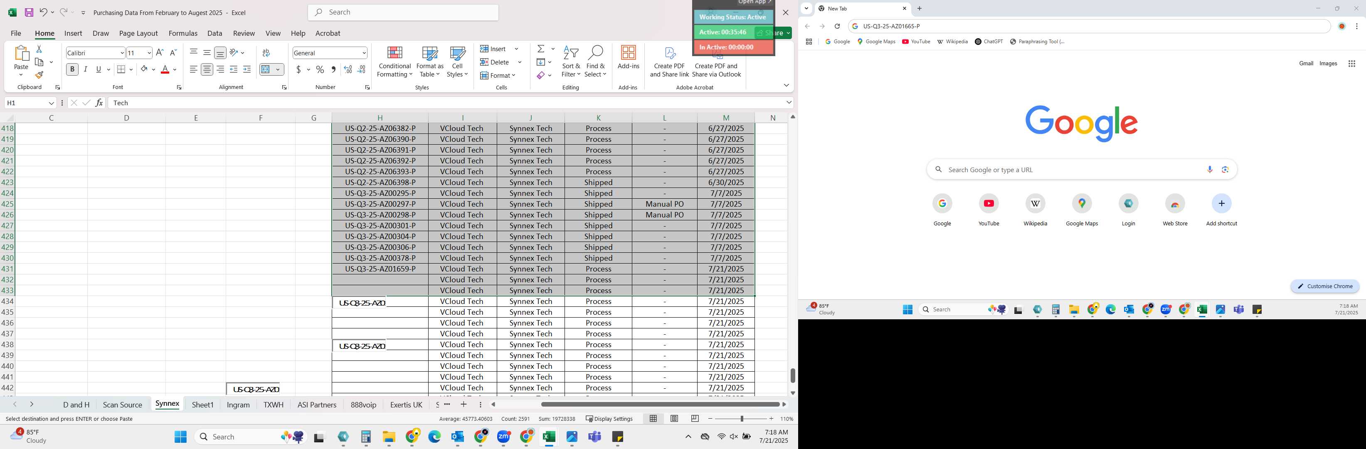Increase font size with the larger A
Screen dimensions: 1366x449
point(160,52)
